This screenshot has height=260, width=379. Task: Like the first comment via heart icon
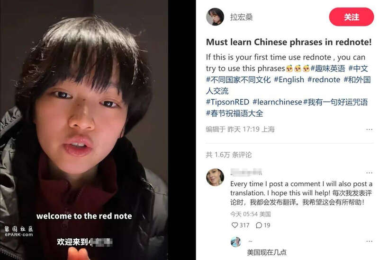tap(235, 225)
